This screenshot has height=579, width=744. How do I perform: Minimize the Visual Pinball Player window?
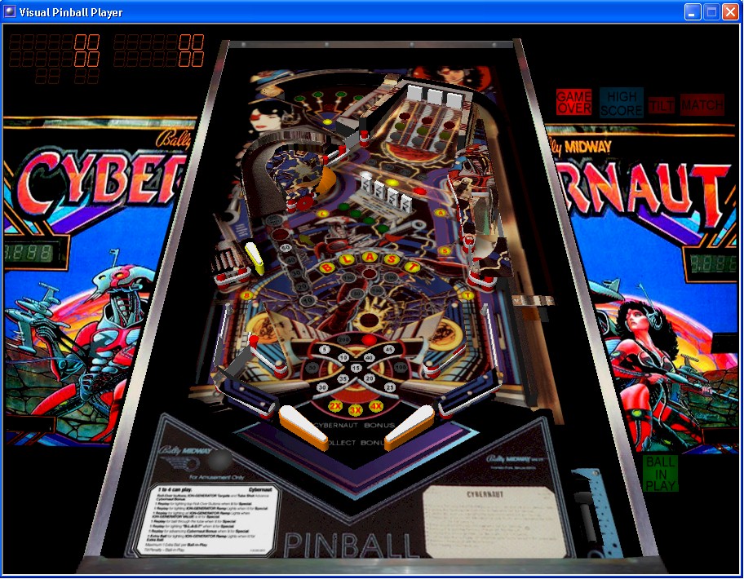[693, 12]
